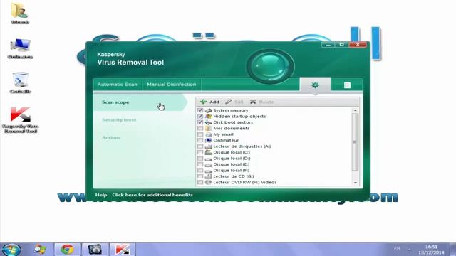The image size is (456, 256).
Task: Click the Kaspersky taskbar icon
Action: pos(122,250)
